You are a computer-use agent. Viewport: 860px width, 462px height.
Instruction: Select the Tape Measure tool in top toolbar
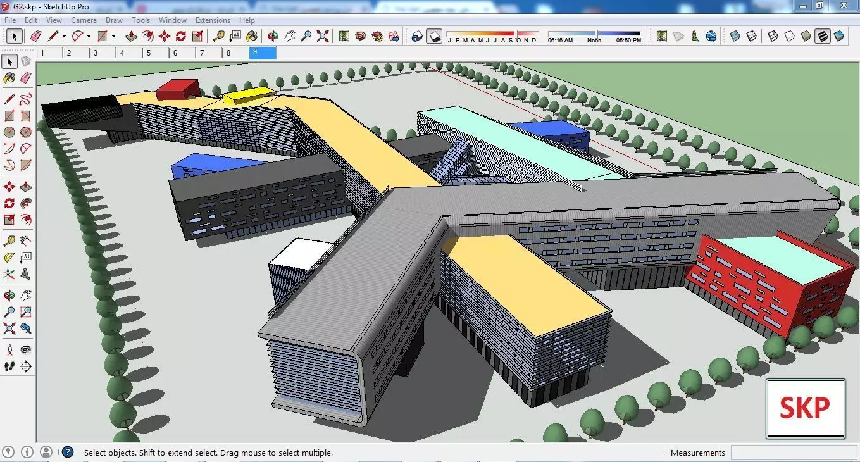(219, 36)
